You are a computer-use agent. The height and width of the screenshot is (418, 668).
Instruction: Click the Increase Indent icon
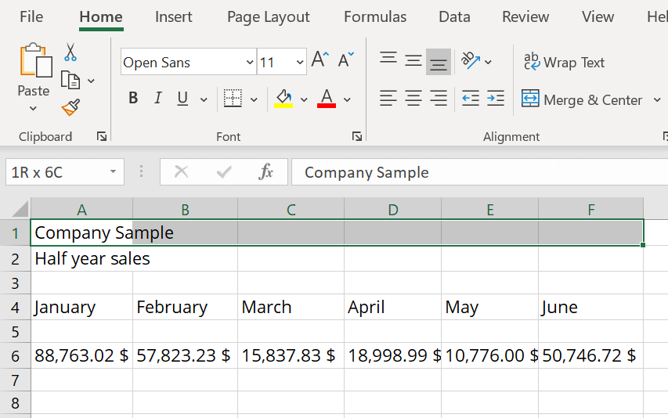pyautogui.click(x=495, y=99)
